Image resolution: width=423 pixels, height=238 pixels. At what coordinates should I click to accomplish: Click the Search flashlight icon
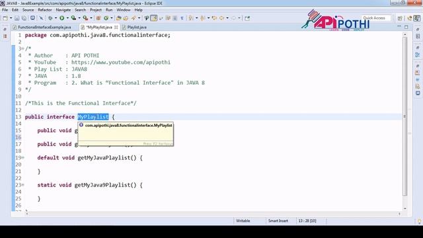click(134, 18)
